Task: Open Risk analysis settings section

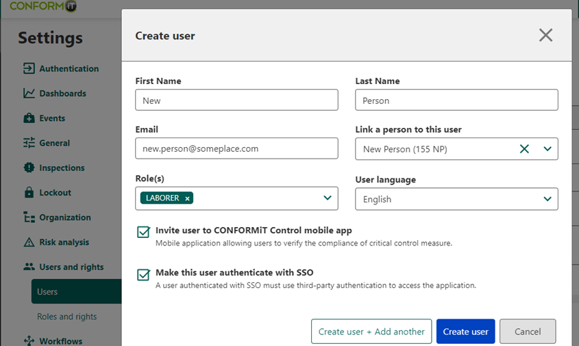Action: click(64, 242)
